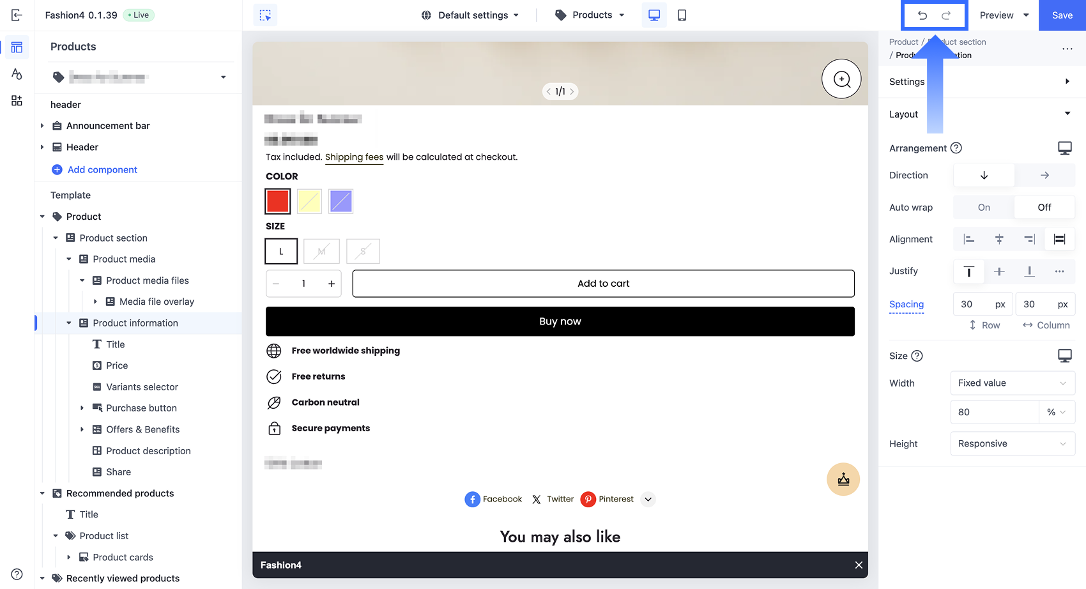The width and height of the screenshot is (1086, 589).
Task: Open the Settings panel section
Action: (982, 81)
